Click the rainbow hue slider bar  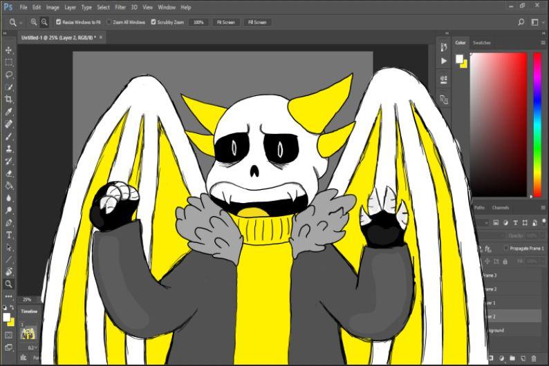[x=537, y=125]
